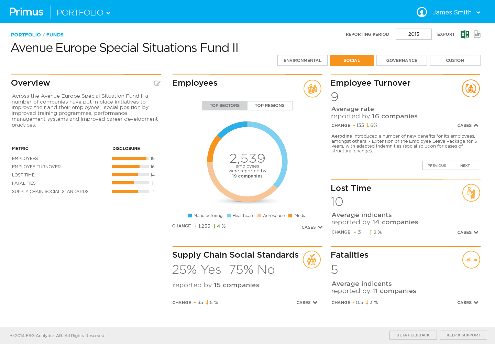Click James Smith's user avatar icon
495x344 pixels.
click(422, 12)
